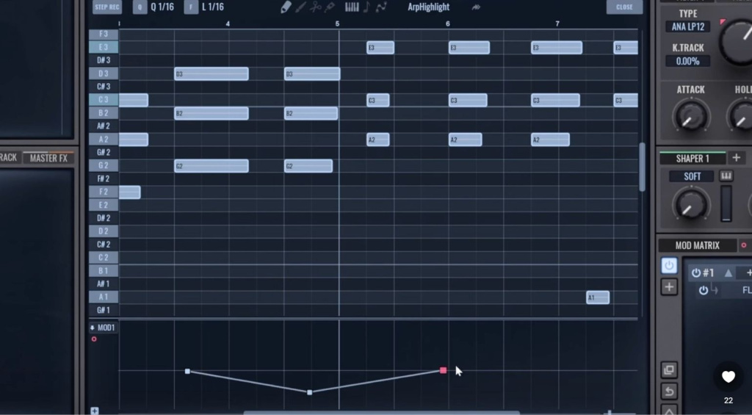This screenshot has height=415, width=752.
Task: Toggle the power icon of mod slot #1
Action: pyautogui.click(x=696, y=273)
